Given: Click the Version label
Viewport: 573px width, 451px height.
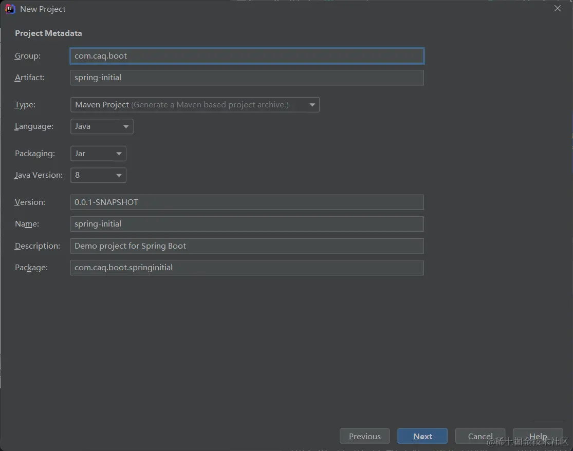Looking at the screenshot, I should click(30, 202).
